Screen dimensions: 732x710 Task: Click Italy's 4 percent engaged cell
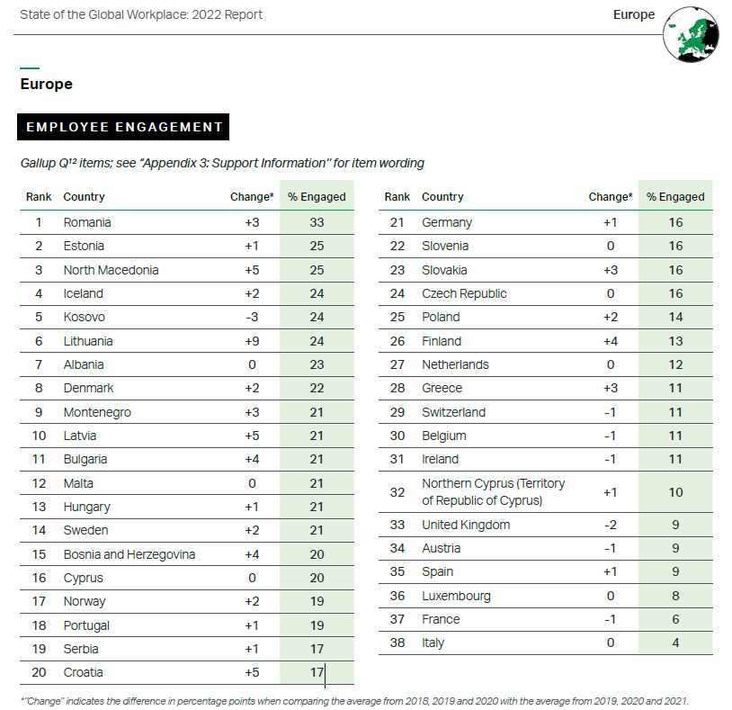click(675, 643)
